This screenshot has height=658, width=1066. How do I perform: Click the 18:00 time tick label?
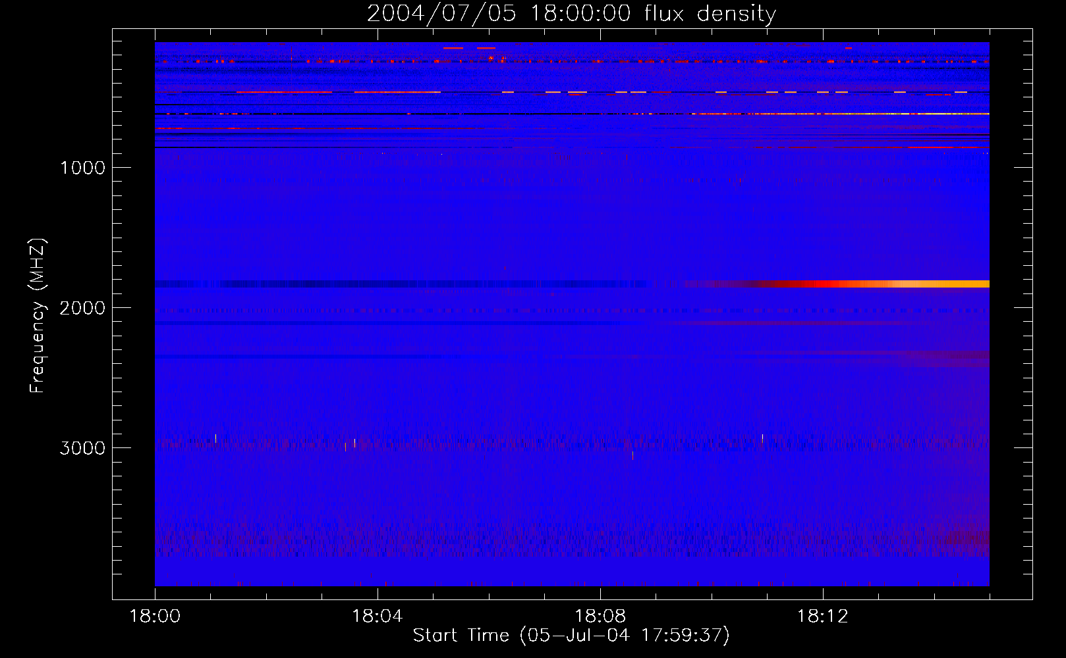(155, 617)
